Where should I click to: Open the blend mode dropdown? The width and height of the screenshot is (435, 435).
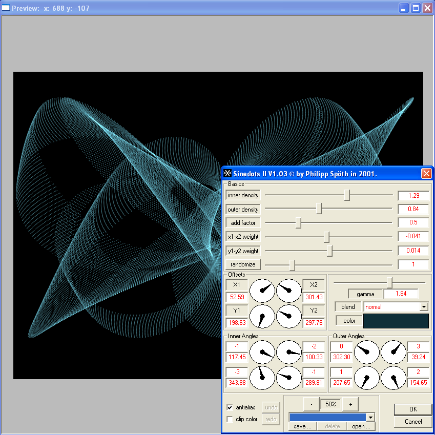click(424, 307)
